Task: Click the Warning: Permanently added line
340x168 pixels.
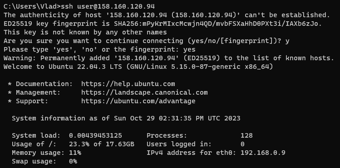Action: pyautogui.click(x=169, y=58)
